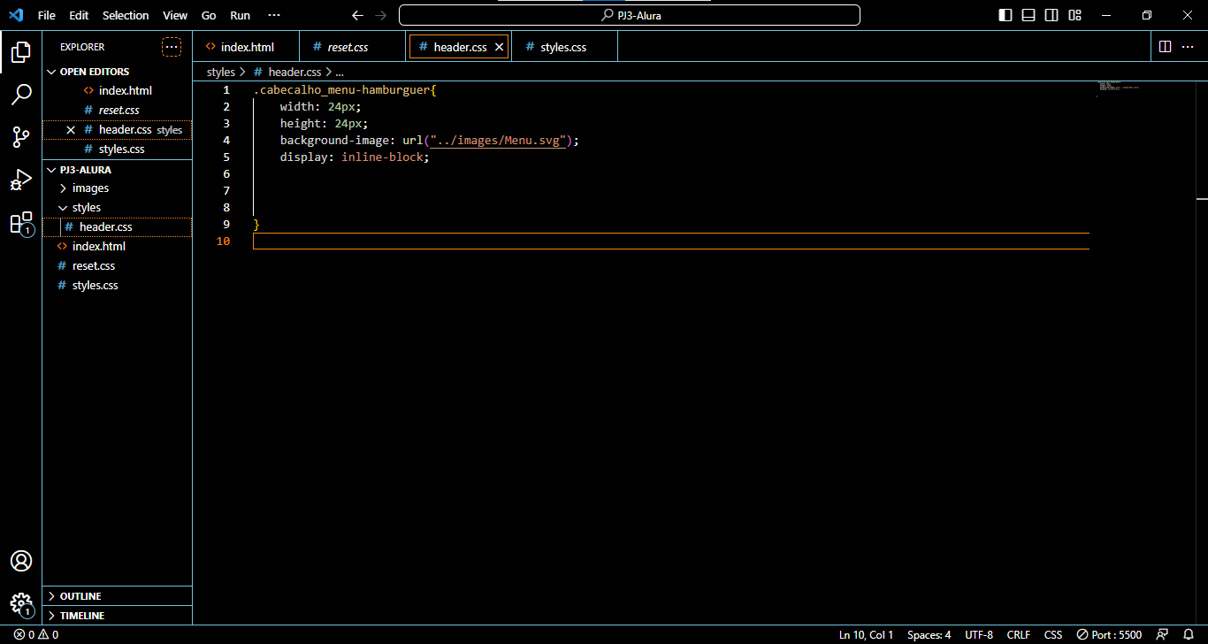This screenshot has width=1208, height=644.
Task: Click Port : 5500 Live Server status
Action: pyautogui.click(x=1109, y=634)
